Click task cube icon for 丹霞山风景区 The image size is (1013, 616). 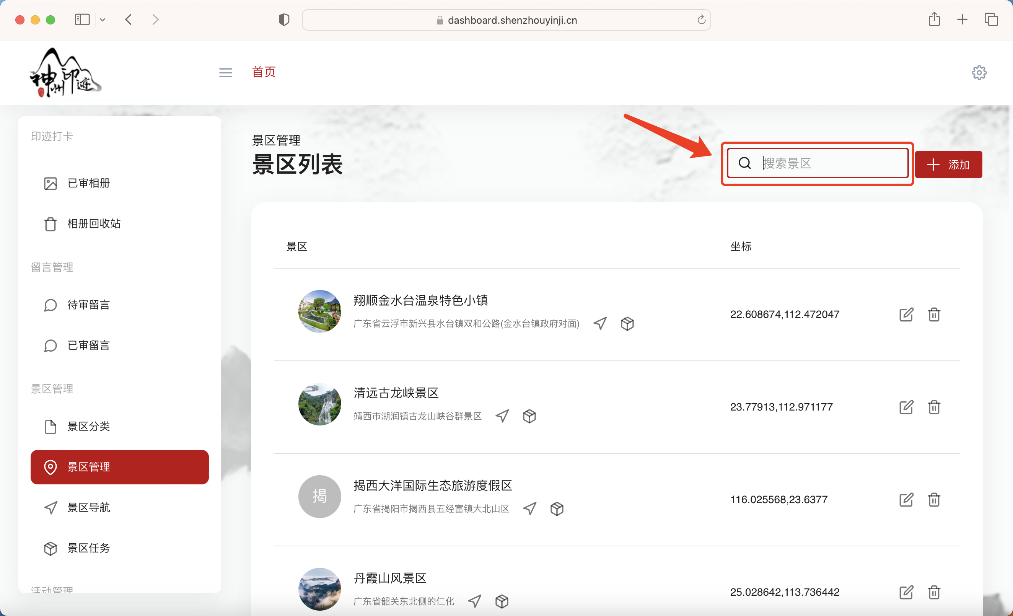[502, 601]
